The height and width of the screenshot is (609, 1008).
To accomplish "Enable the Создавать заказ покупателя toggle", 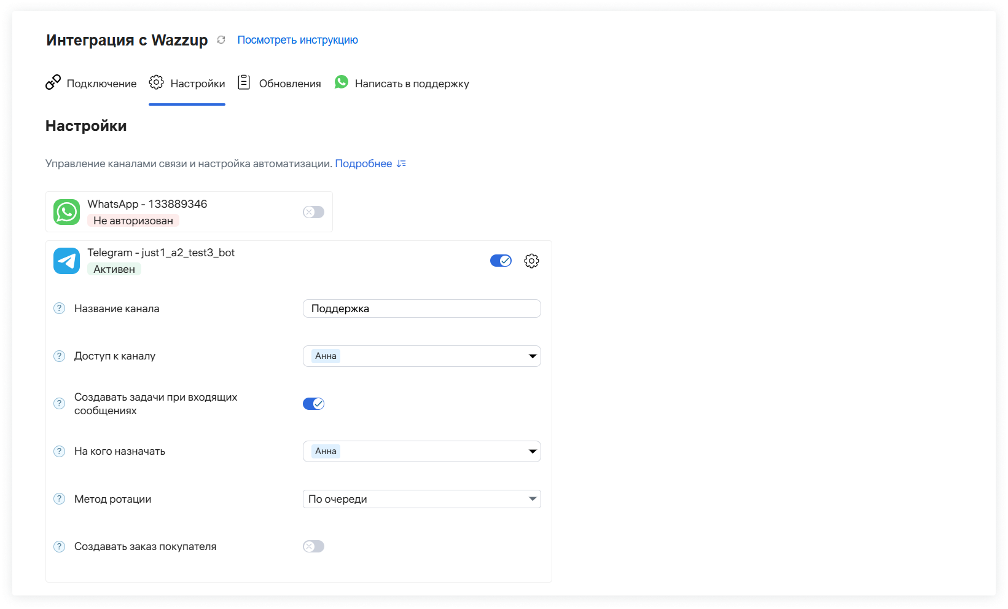I will pyautogui.click(x=313, y=546).
